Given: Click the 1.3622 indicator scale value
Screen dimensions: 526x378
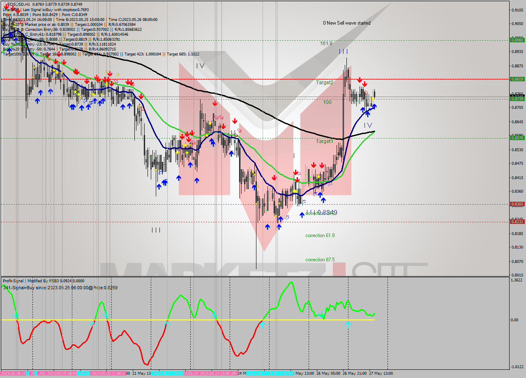Looking at the screenshot, I should coord(516,280).
